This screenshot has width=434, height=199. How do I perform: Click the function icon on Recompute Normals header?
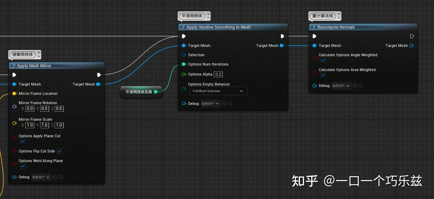click(x=314, y=27)
